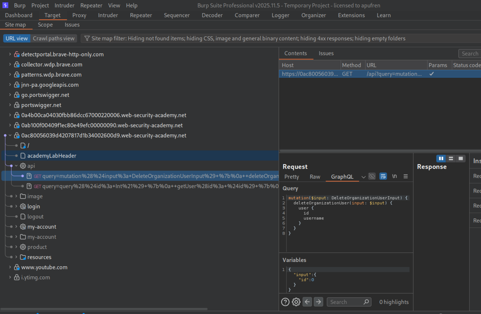This screenshot has height=314, width=481.
Task: Select the side-by-side layout icon
Action: click(x=441, y=158)
